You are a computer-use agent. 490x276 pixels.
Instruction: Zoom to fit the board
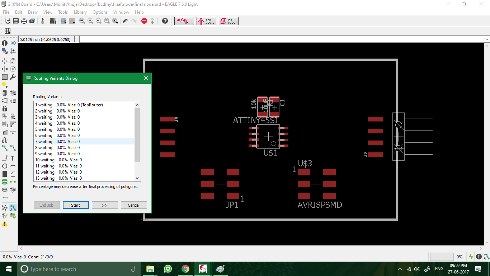82,21
